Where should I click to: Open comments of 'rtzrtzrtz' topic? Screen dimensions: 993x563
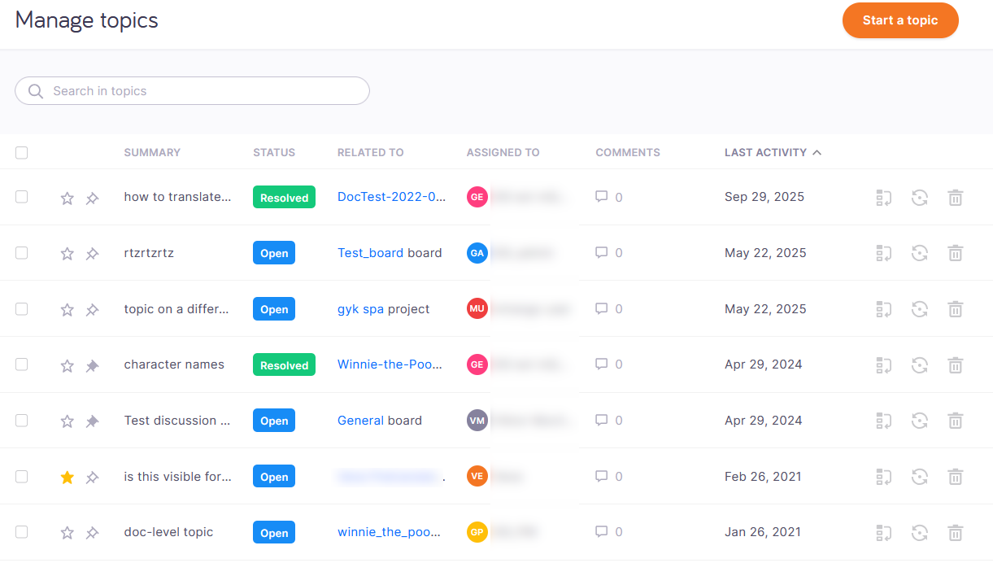pyautogui.click(x=609, y=253)
